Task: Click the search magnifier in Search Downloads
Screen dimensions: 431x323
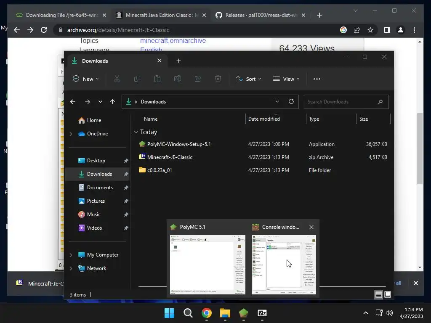Action: 380,102
